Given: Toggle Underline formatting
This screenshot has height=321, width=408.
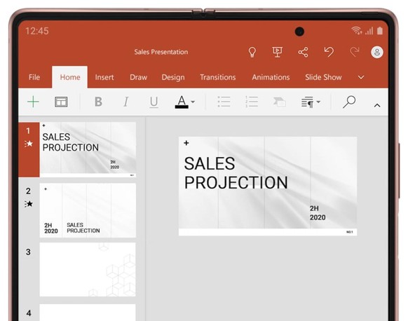Looking at the screenshot, I should [x=154, y=102].
